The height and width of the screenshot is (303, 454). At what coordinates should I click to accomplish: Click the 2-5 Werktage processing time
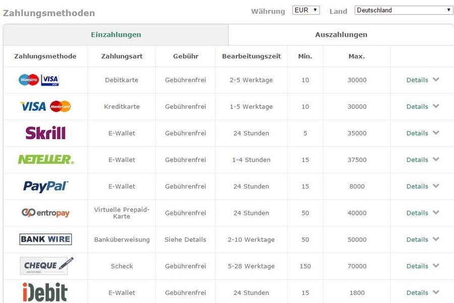coord(251,80)
